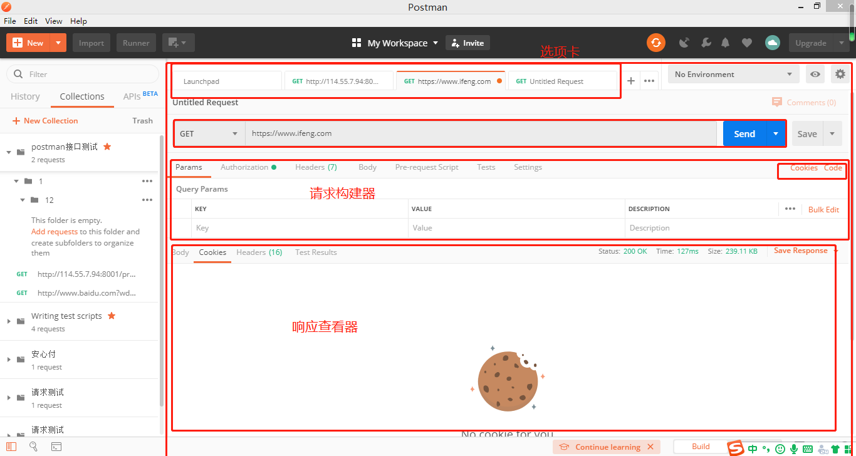The height and width of the screenshot is (456, 856).
Task: Toggle the sidebar icon in bottom bar
Action: [11, 447]
